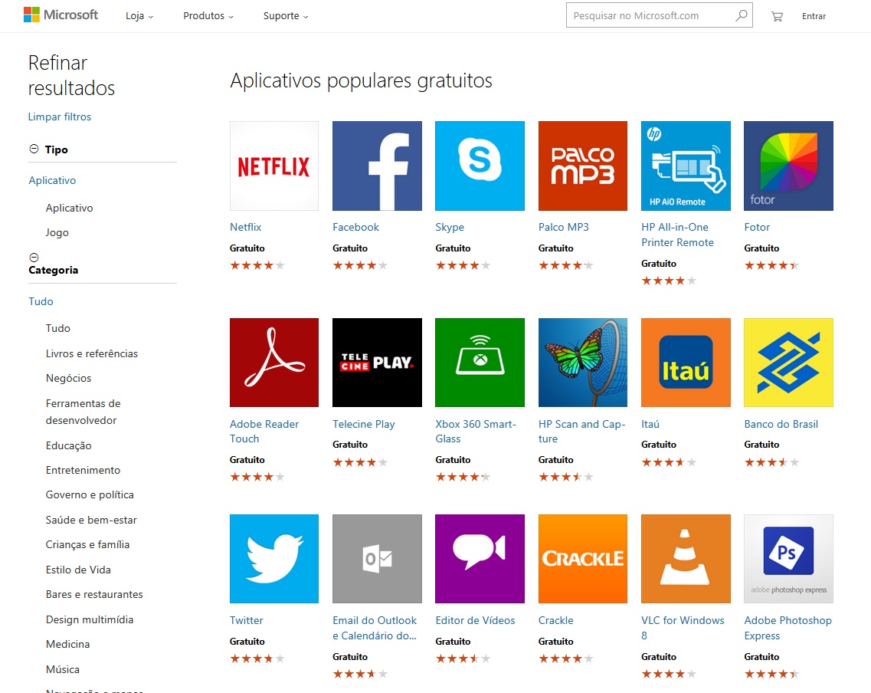The image size is (871, 693).
Task: Click the Microsoft logo in header
Action: pyautogui.click(x=61, y=15)
